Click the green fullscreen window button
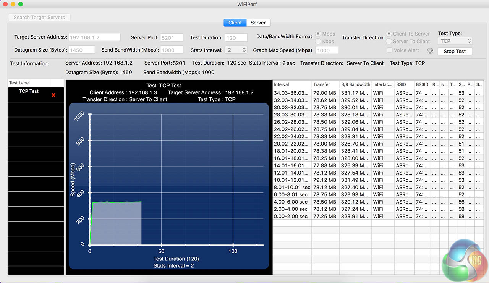Image resolution: width=489 pixels, height=283 pixels. [21, 4]
